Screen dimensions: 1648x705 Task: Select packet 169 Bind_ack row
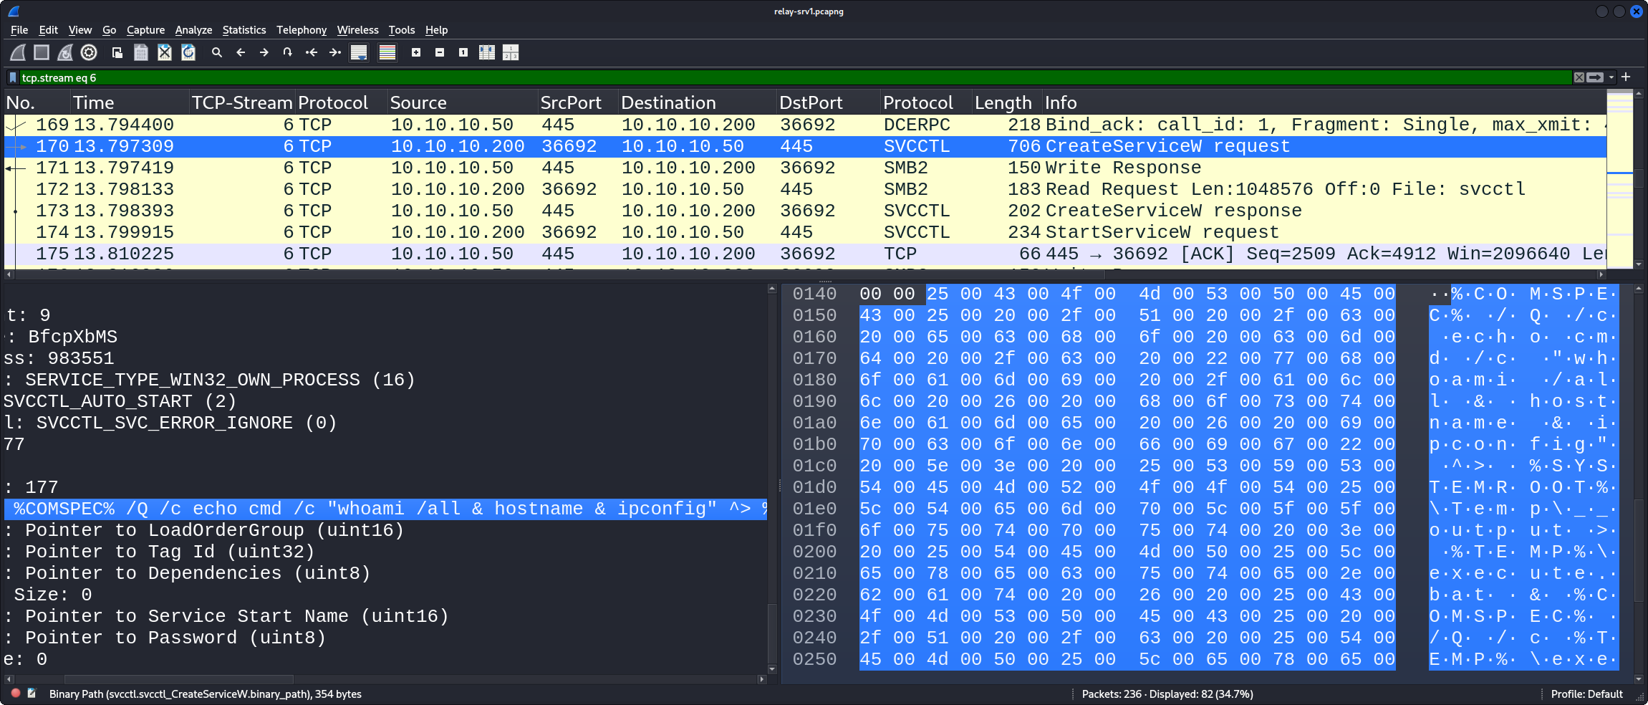(805, 125)
